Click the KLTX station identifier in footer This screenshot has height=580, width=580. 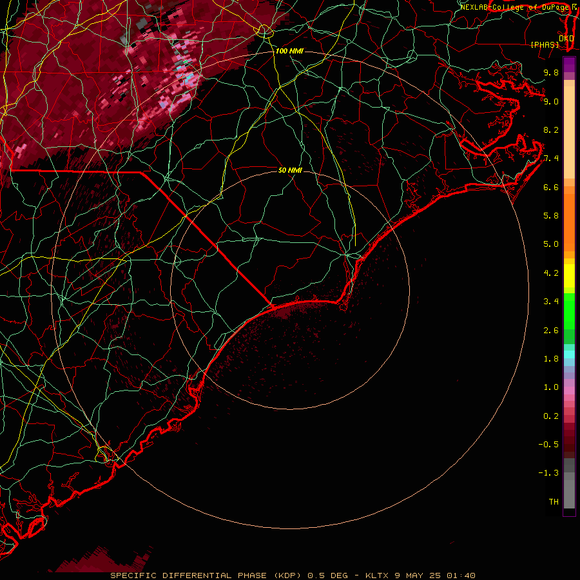coord(376,575)
